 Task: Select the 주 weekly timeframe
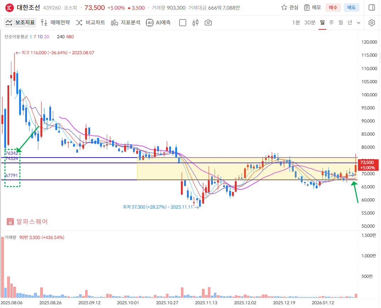(x=331, y=23)
